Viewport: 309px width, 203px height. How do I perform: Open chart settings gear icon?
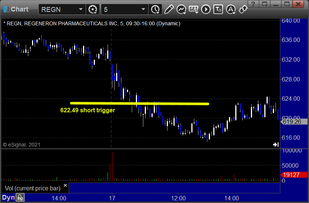pyautogui.click(x=93, y=9)
